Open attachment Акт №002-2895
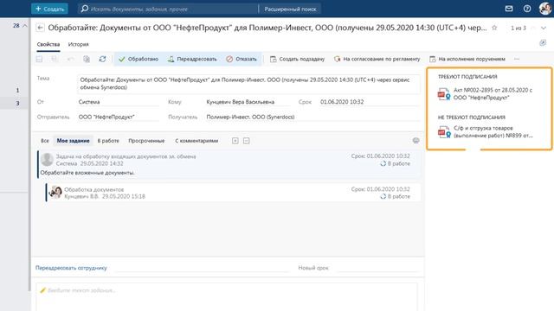 pyautogui.click(x=493, y=94)
